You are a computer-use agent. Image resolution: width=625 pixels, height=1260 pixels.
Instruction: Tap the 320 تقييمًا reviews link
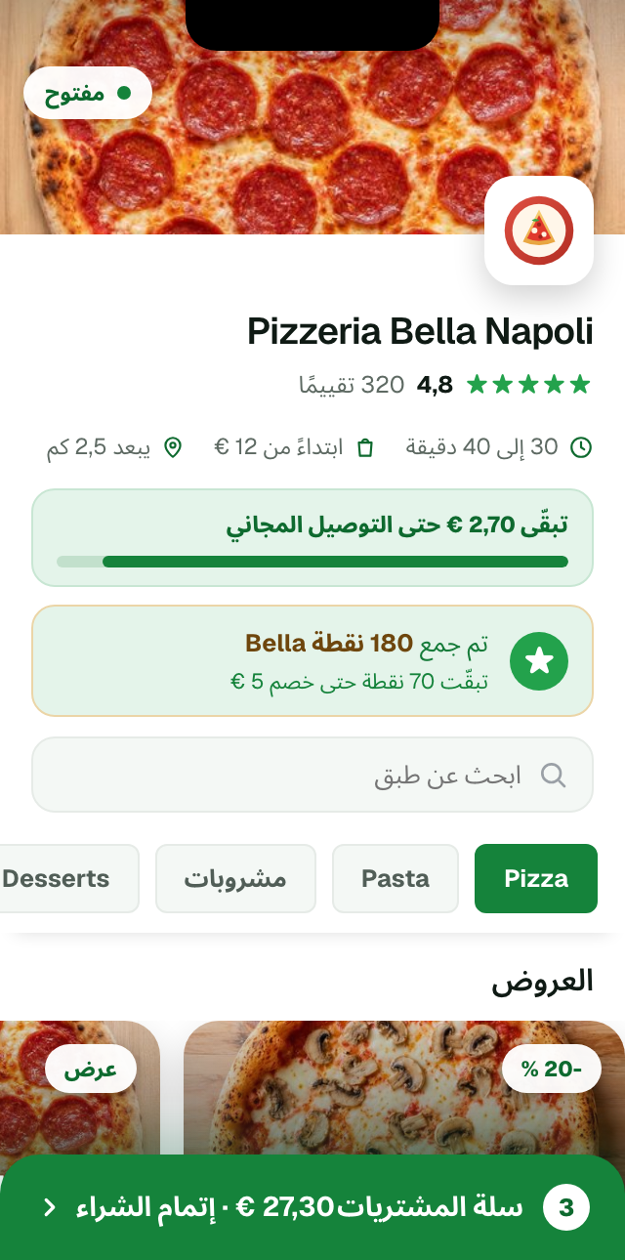click(x=352, y=385)
